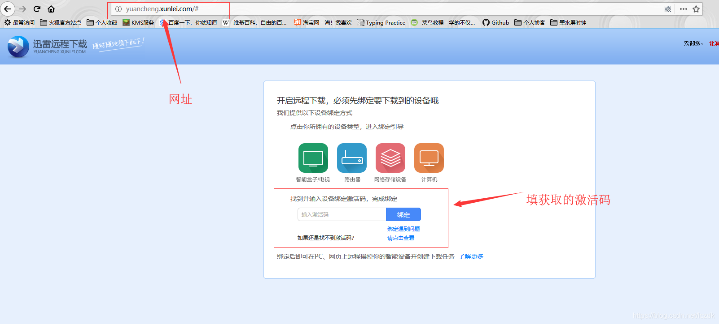Open the 淘宝网 bookmark
719x324 pixels.
click(323, 22)
